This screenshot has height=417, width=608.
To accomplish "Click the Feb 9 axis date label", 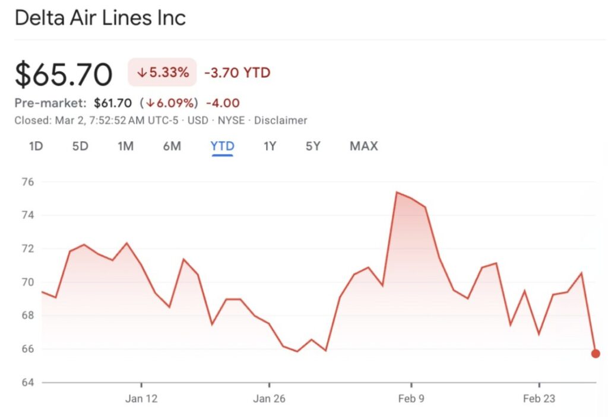I will click(x=411, y=399).
